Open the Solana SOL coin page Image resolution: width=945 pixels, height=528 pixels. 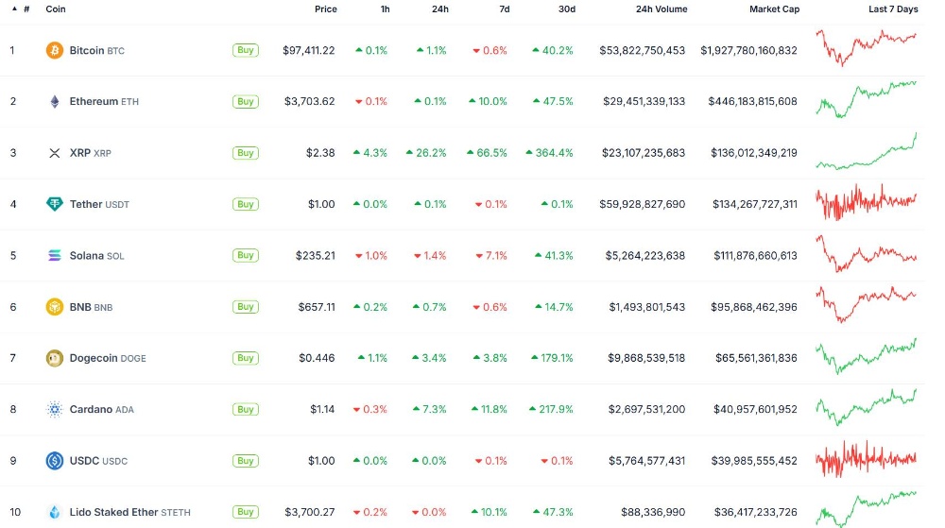tap(97, 256)
